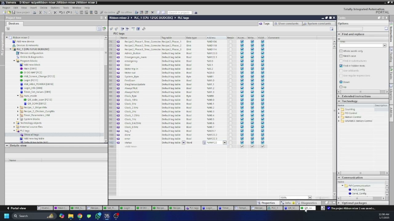Collapse the Technology section
The width and height of the screenshot is (394, 221).
339,101
